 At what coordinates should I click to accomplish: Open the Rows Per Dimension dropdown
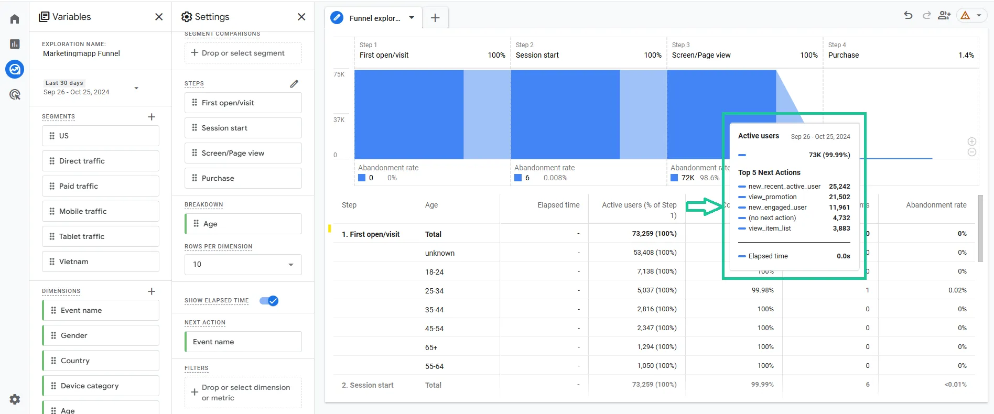tap(243, 265)
